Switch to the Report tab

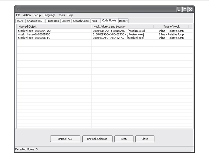click(123, 21)
